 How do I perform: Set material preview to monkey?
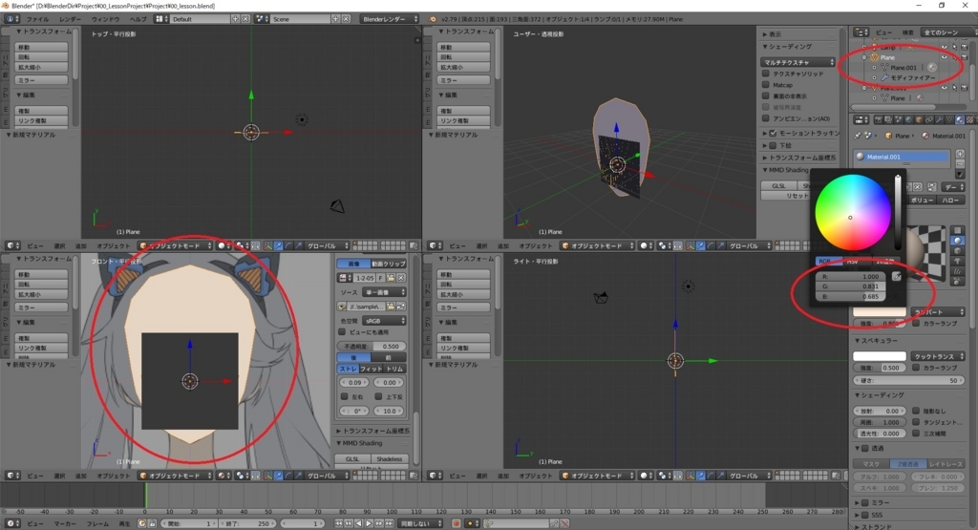pyautogui.click(x=958, y=262)
